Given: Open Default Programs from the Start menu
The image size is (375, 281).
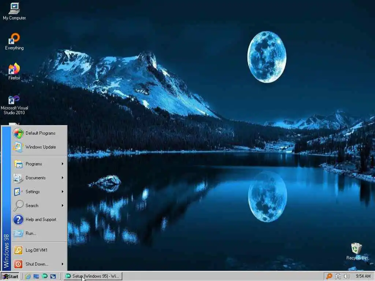Looking at the screenshot, I should [40, 133].
